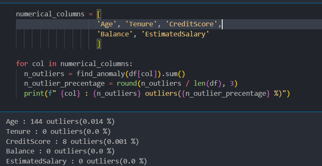Image resolution: width=322 pixels, height=166 pixels.
Task: Click {n_outliers} placeholder in the f-string
Action: tap(117, 94)
